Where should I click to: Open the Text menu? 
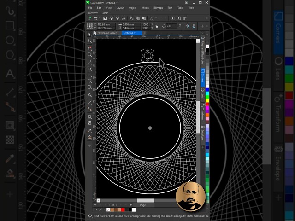[x=170, y=8]
